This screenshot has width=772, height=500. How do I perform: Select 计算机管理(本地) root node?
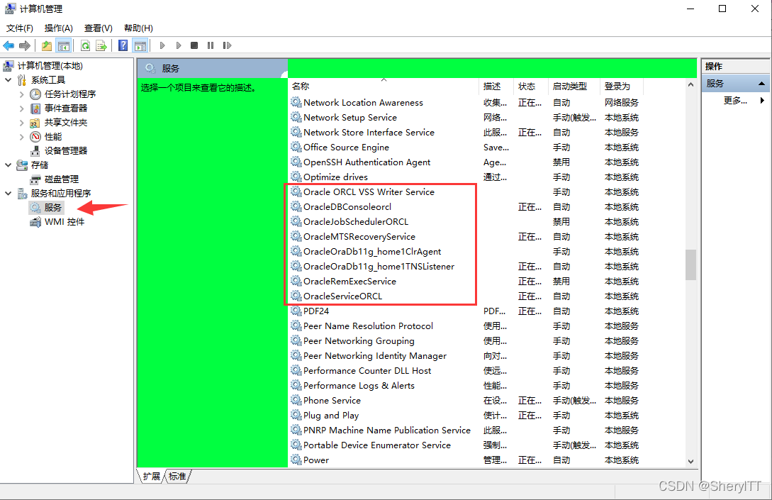(50, 65)
